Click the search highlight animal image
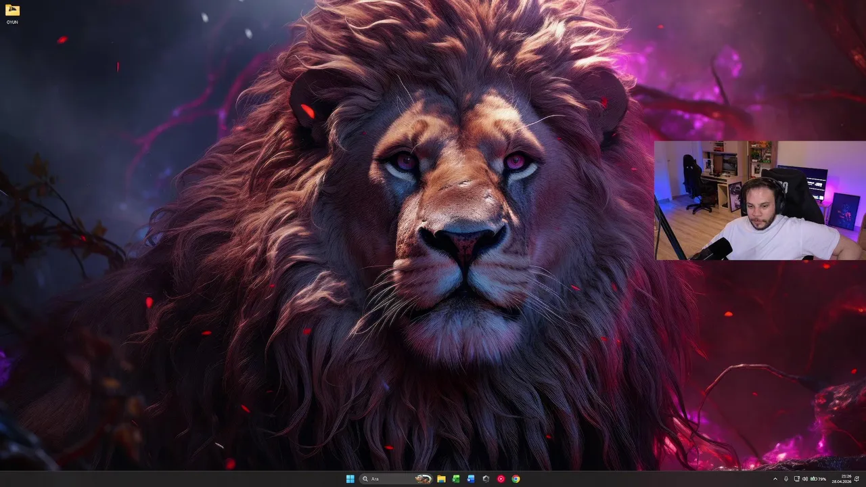 pyautogui.click(x=424, y=479)
